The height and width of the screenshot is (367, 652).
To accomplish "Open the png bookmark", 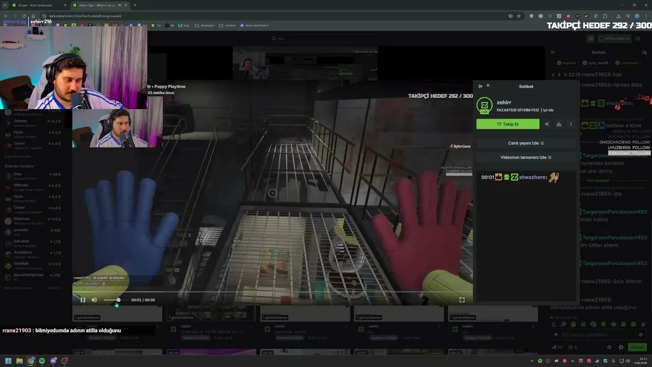I will pyautogui.click(x=183, y=25).
